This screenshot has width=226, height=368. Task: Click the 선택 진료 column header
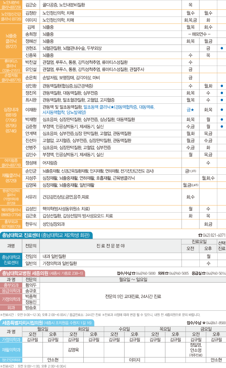click(x=221, y=245)
